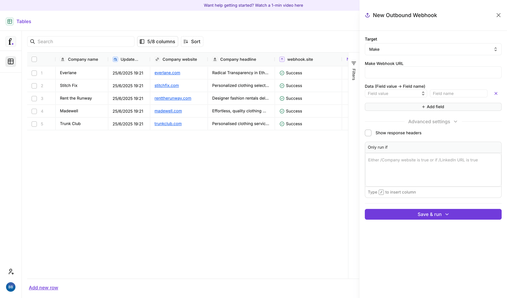Image resolution: width=507 pixels, height=298 pixels.
Task: Open the Target dropdown set to Make
Action: point(433,49)
